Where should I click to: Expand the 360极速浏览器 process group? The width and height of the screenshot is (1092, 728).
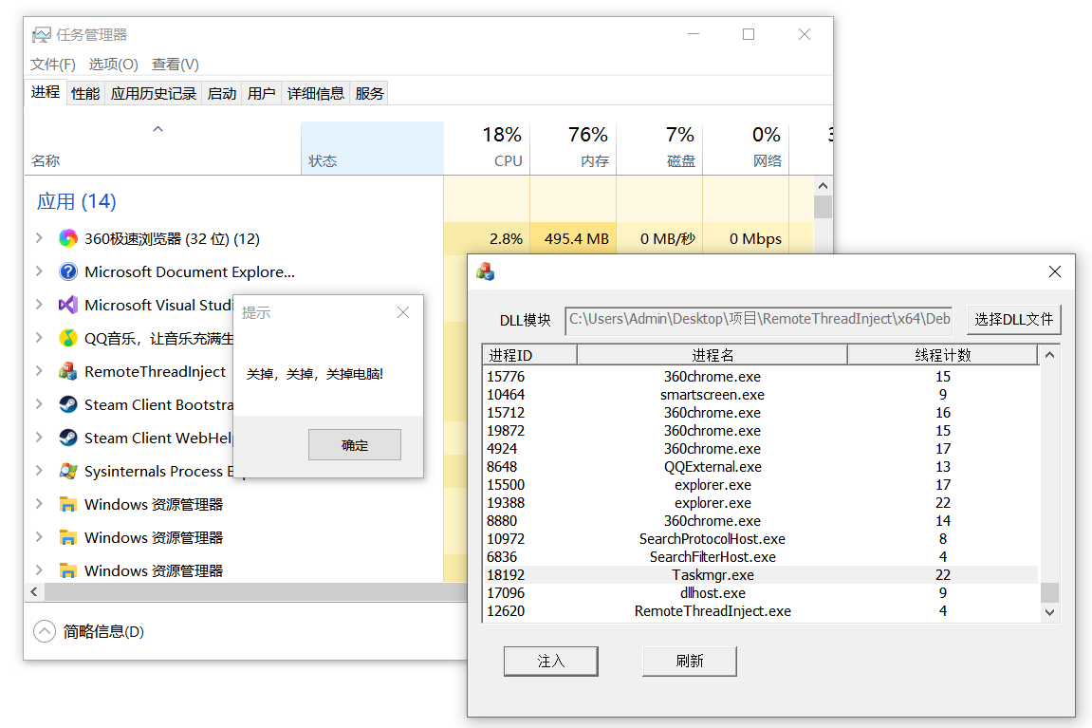point(39,238)
